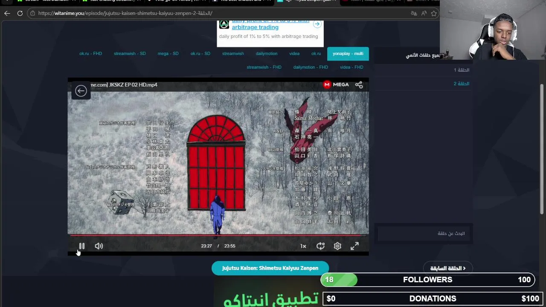Click the video title JKSKZ EP 02 HD.mp4
This screenshot has width=546, height=307.
point(124,85)
